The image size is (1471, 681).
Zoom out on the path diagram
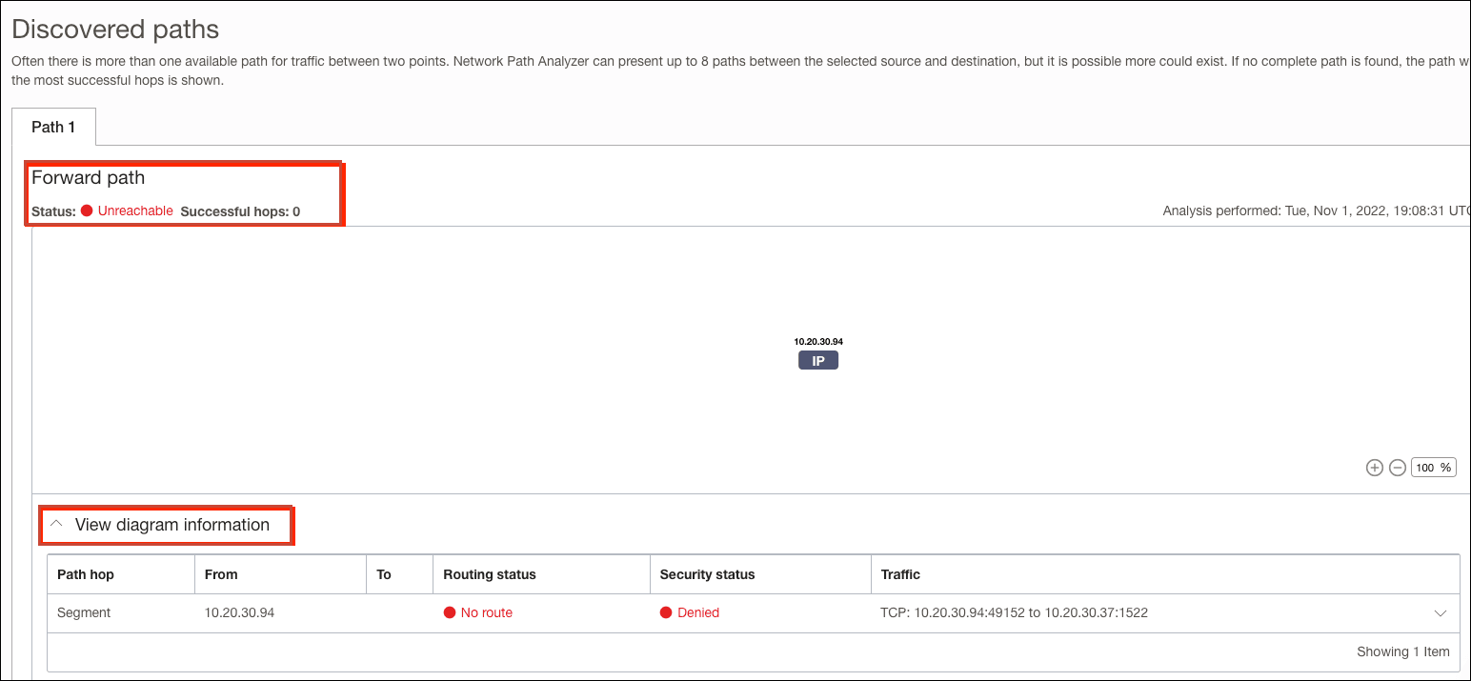coord(1398,468)
